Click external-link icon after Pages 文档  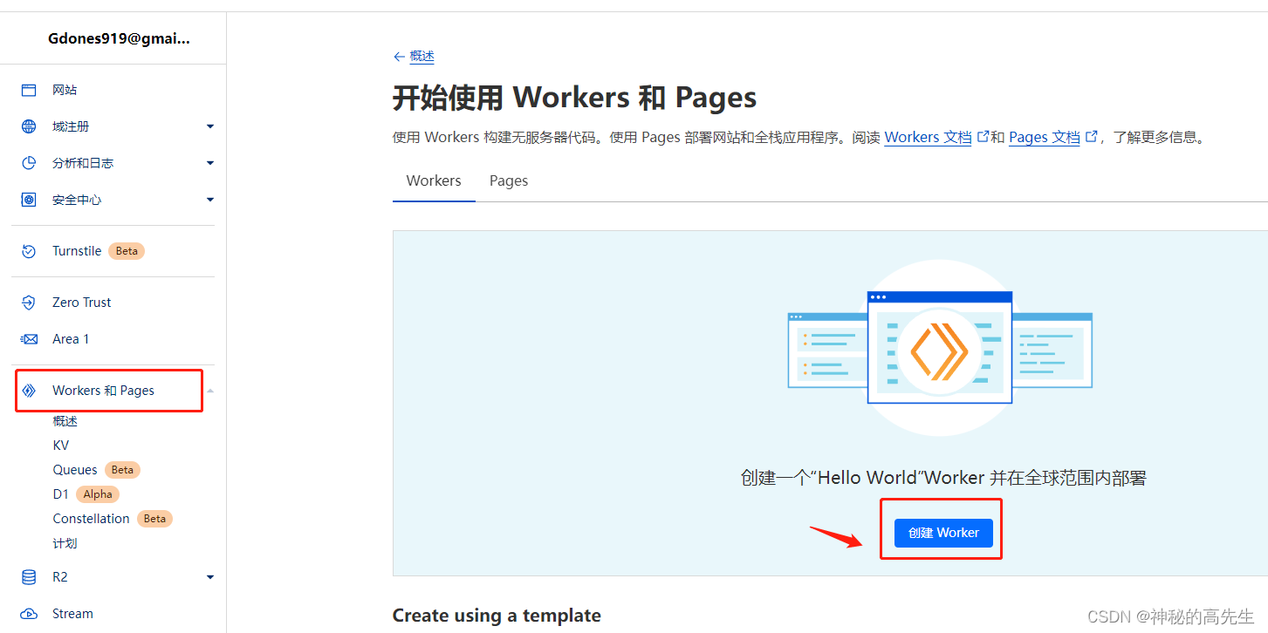tap(1091, 137)
